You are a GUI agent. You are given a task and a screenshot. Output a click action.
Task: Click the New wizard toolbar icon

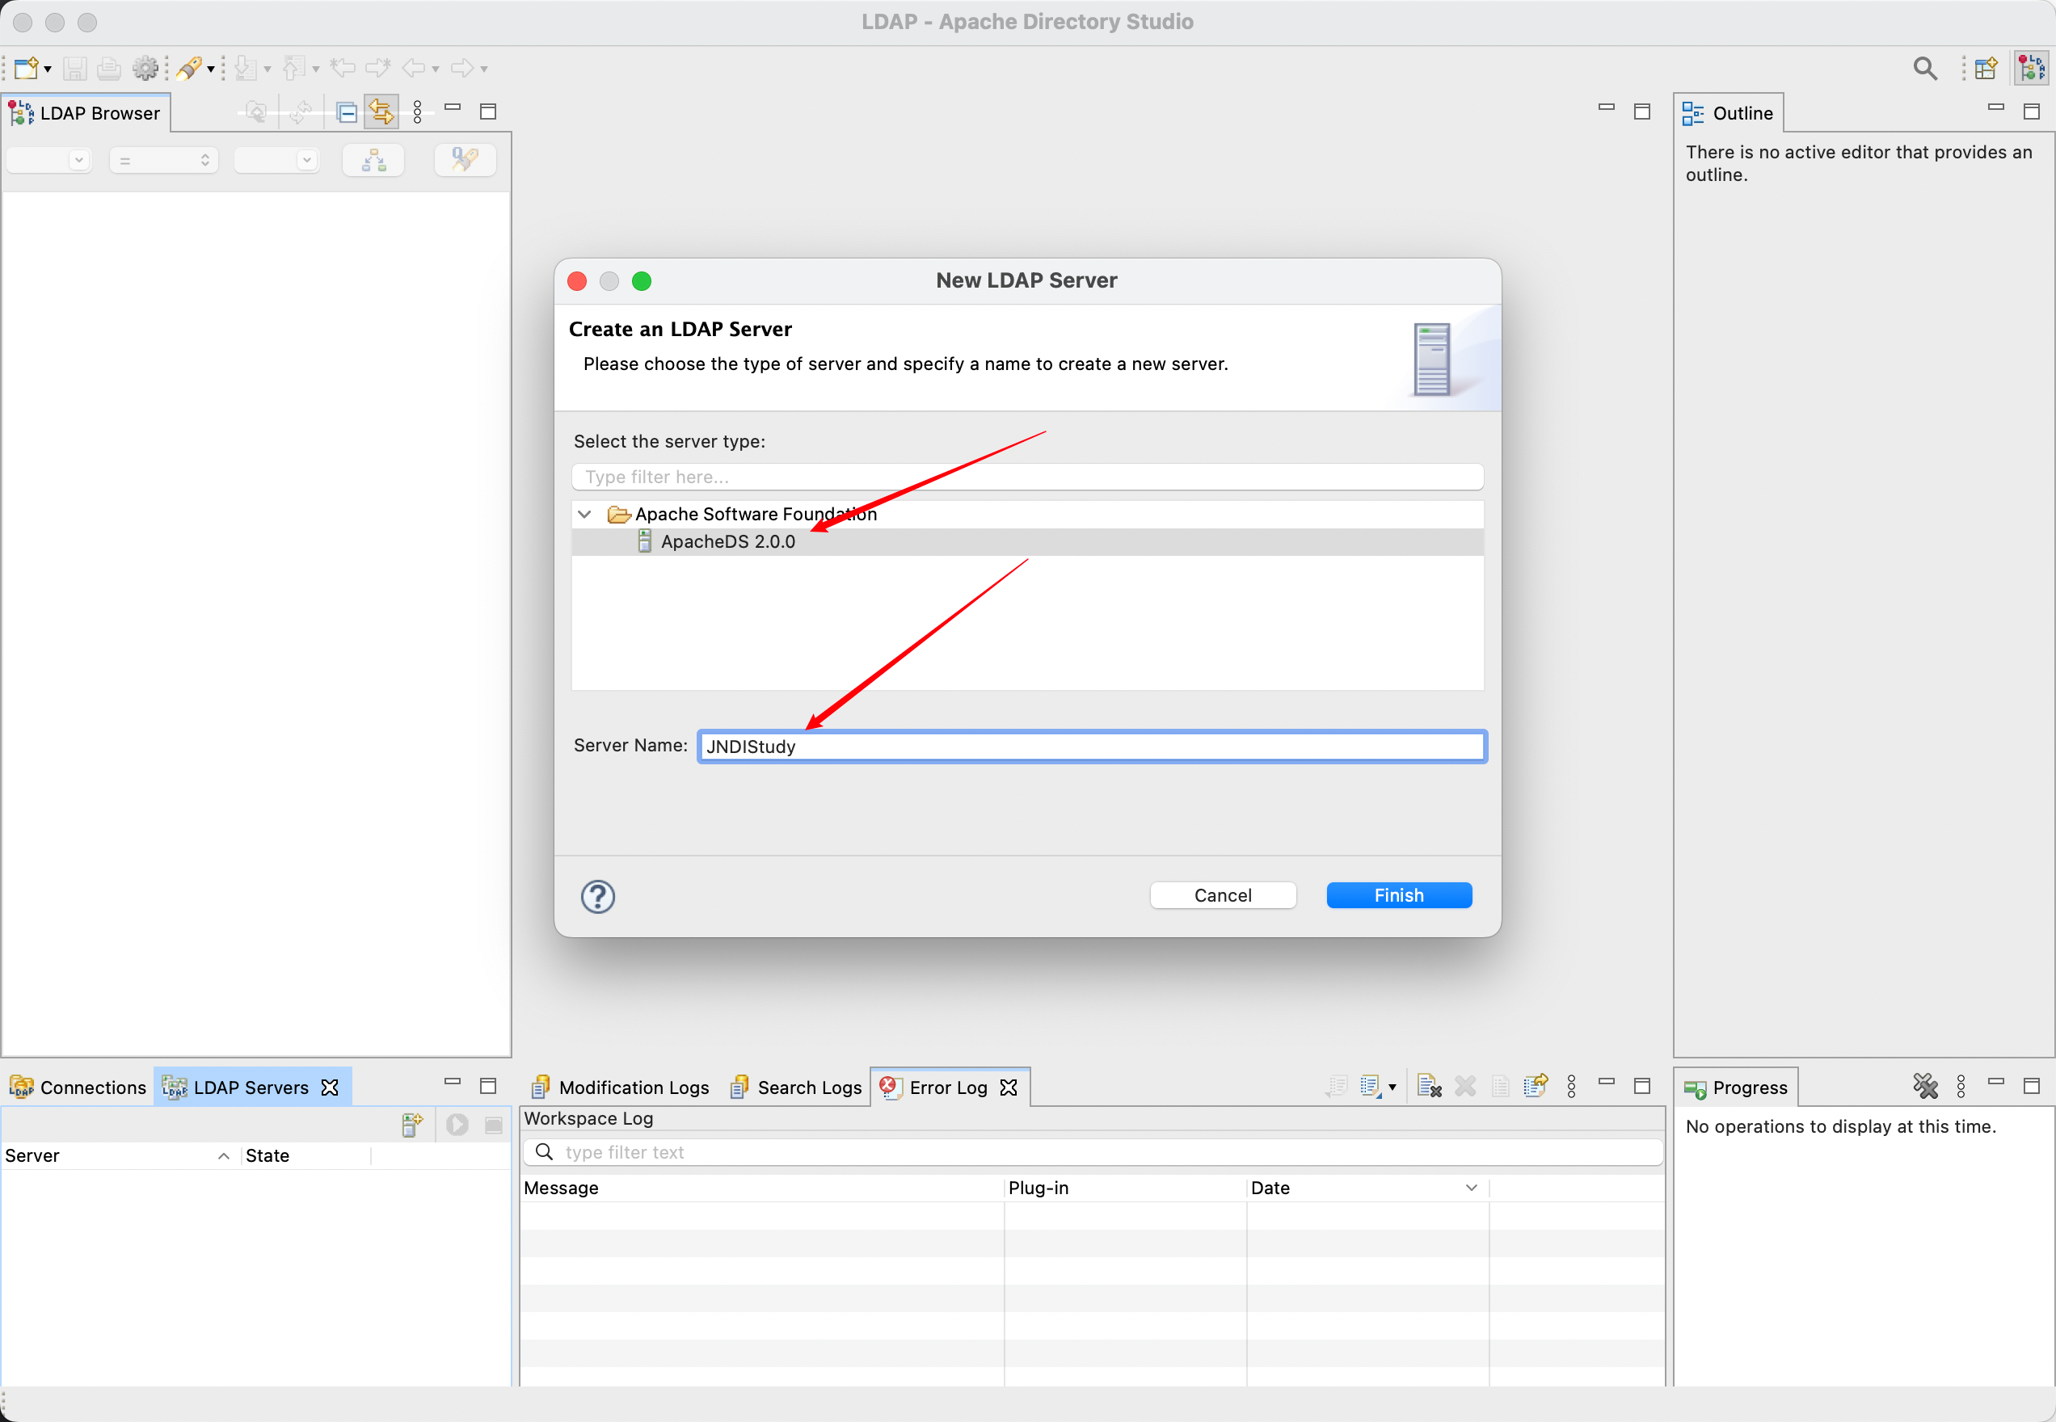tap(26, 68)
